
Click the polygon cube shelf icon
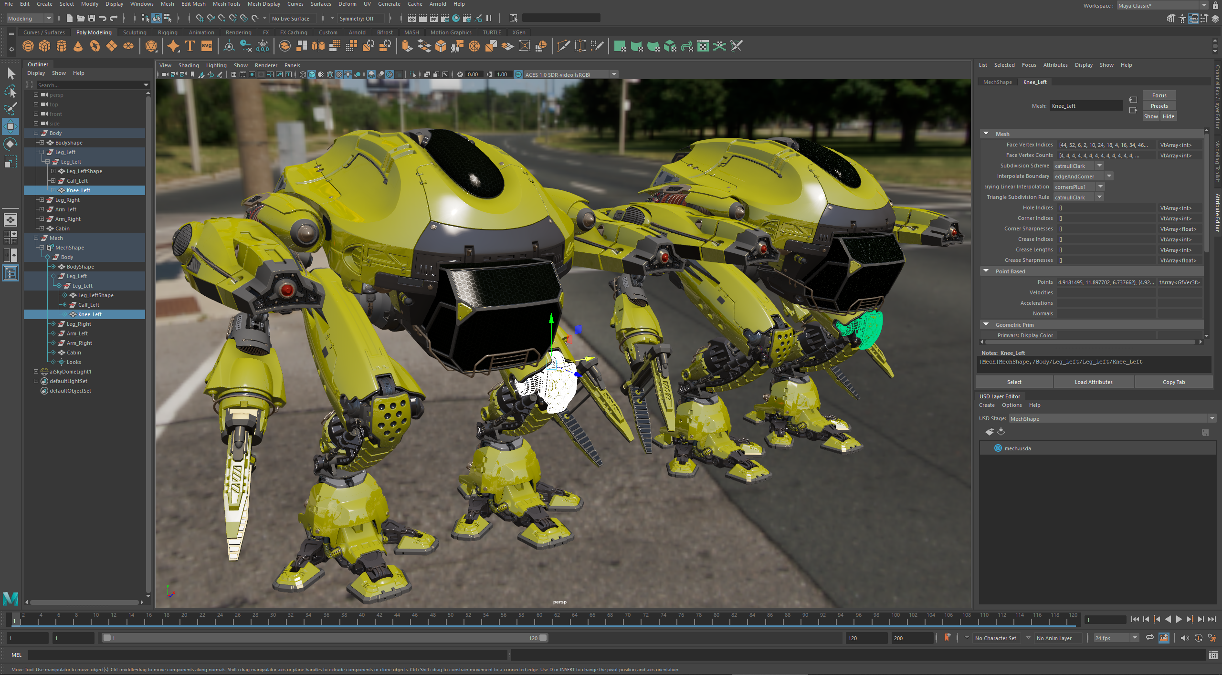45,46
